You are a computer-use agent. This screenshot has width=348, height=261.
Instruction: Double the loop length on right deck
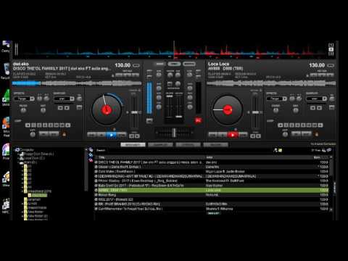[x=320, y=125]
